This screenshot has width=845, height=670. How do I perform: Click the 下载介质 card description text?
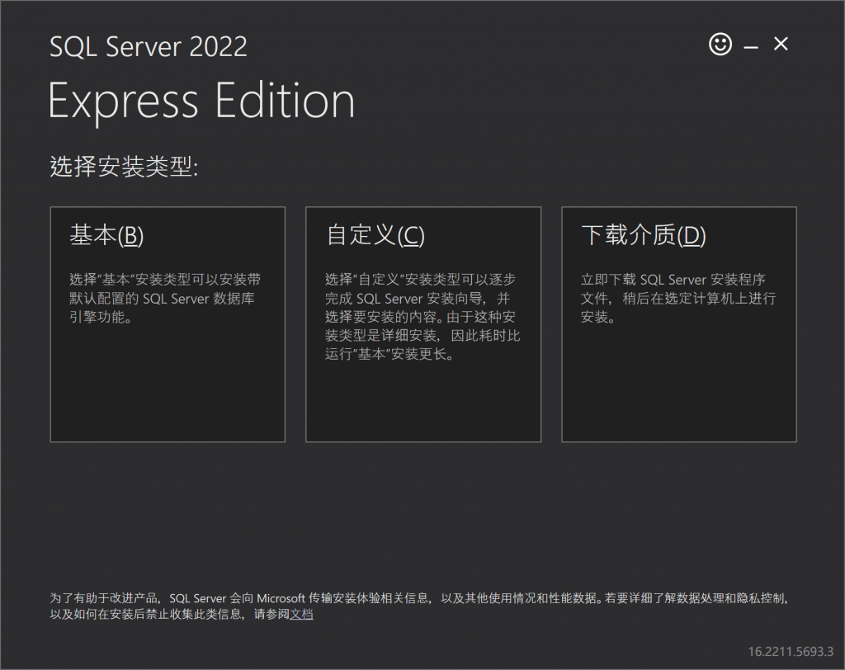tap(675, 298)
